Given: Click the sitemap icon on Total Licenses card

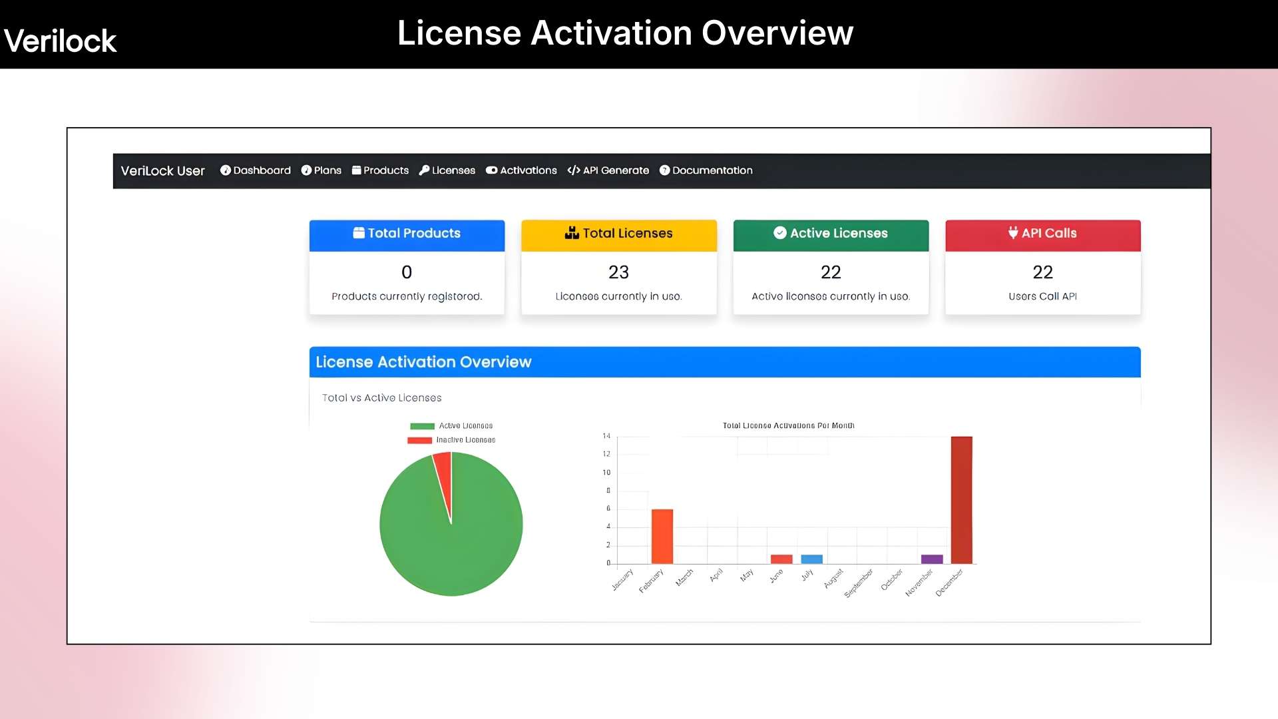Looking at the screenshot, I should coord(571,233).
